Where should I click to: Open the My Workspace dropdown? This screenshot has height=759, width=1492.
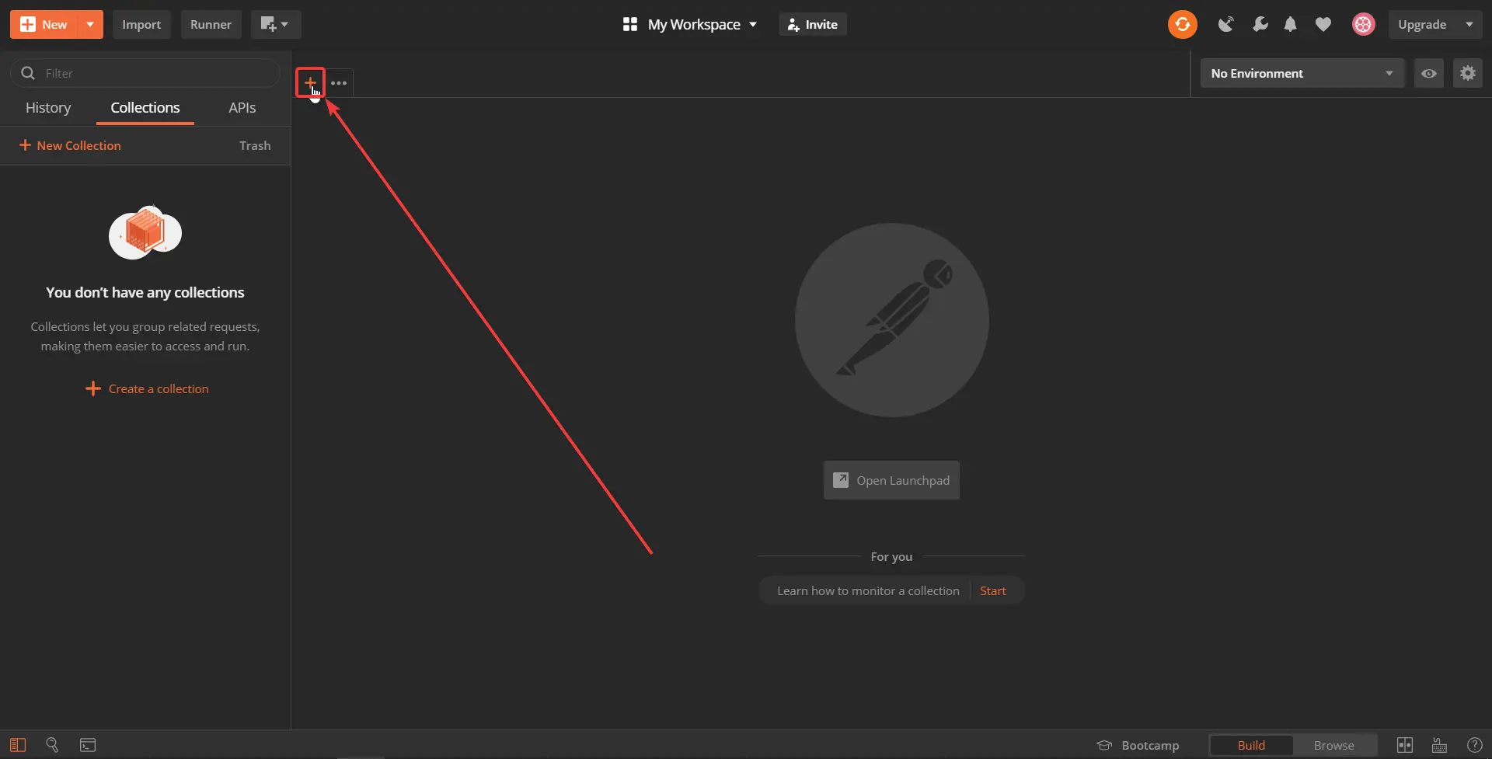coord(689,24)
